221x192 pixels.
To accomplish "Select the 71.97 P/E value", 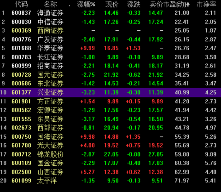I will [x=182, y=181].
